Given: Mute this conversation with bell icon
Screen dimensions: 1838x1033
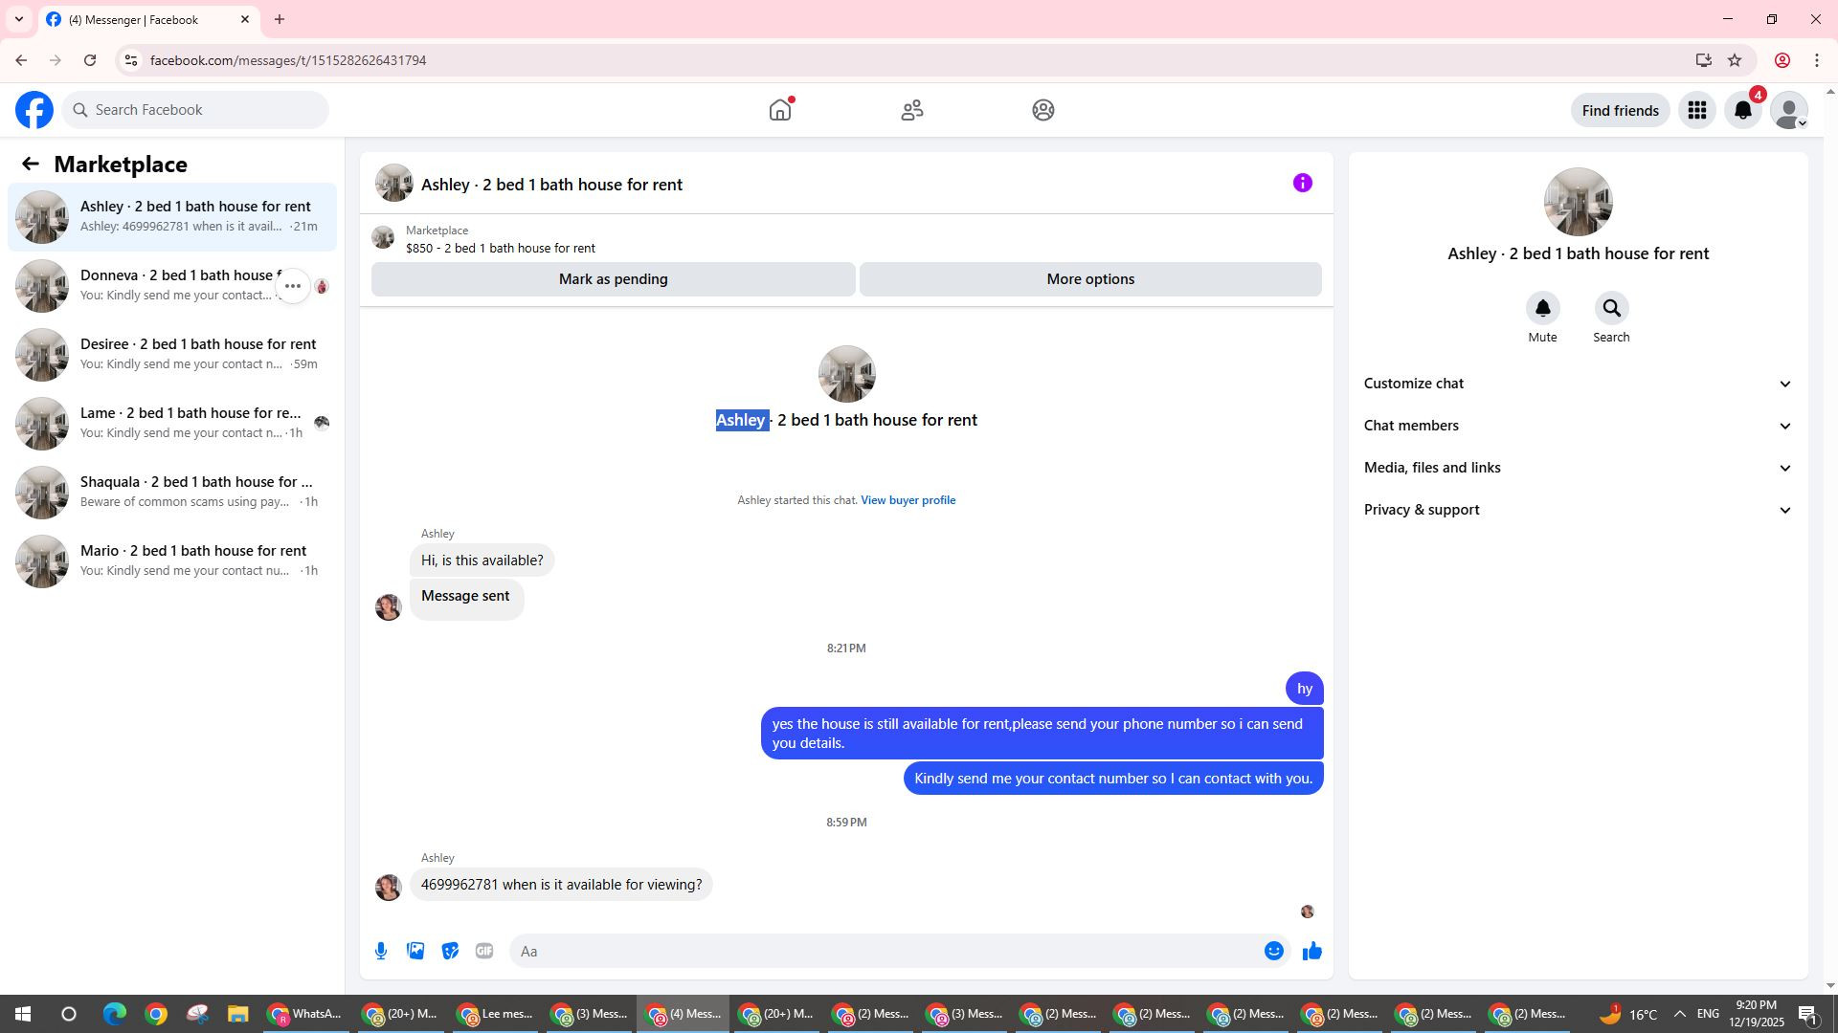Looking at the screenshot, I should (x=1542, y=309).
